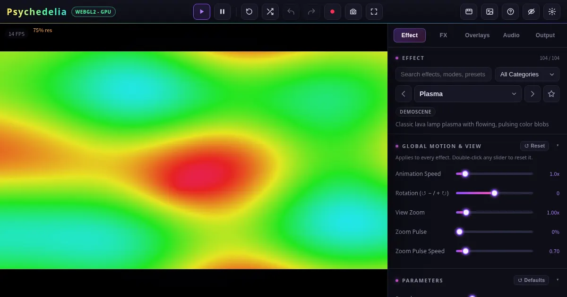Click the Zoom Pulse 0% value
Screen dimensions: 567x297
[x=556, y=232]
